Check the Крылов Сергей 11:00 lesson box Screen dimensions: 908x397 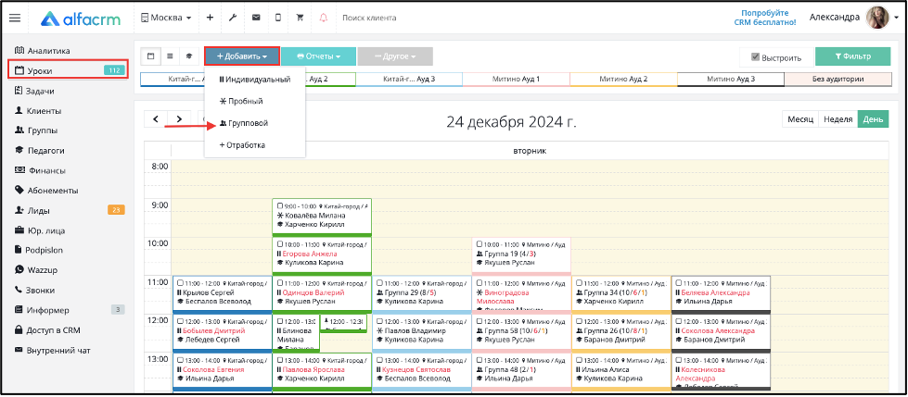coord(181,283)
